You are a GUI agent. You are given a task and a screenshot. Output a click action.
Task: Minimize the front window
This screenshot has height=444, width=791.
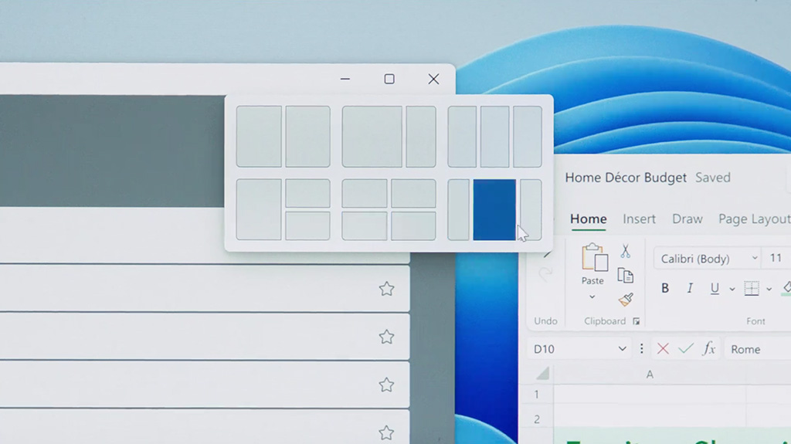(345, 80)
